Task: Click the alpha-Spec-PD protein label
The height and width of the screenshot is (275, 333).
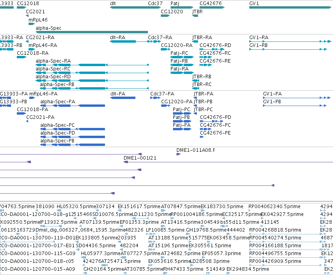Action: 58,133
